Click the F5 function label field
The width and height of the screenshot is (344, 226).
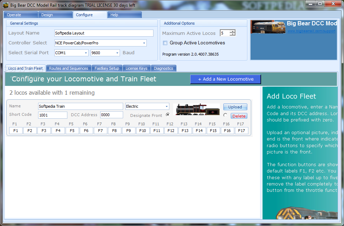[x=72, y=131]
